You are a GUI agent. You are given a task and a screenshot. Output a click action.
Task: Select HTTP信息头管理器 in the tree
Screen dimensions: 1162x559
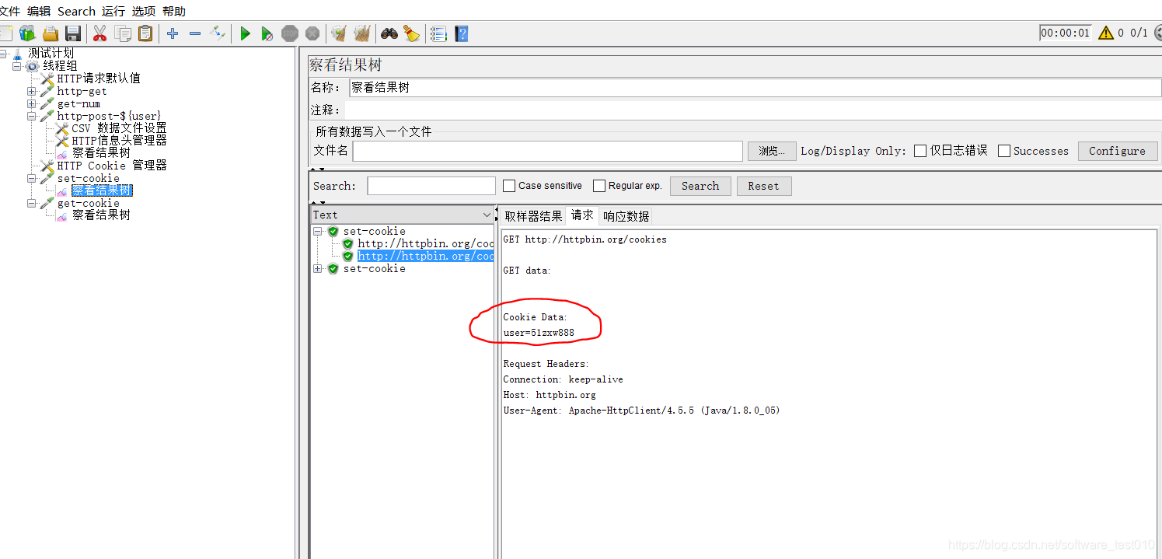pos(119,141)
